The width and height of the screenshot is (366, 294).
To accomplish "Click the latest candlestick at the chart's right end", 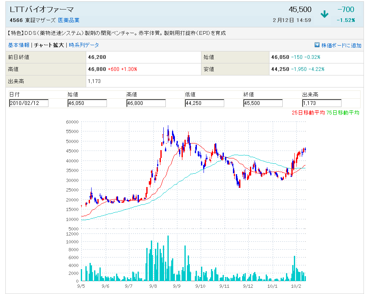I will tap(305, 149).
